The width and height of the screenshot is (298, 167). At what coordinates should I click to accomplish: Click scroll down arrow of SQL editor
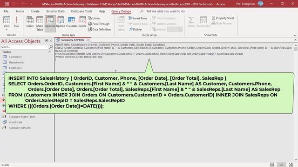[296, 160]
